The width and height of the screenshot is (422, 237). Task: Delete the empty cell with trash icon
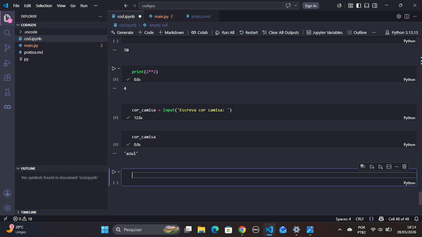[x=404, y=167]
